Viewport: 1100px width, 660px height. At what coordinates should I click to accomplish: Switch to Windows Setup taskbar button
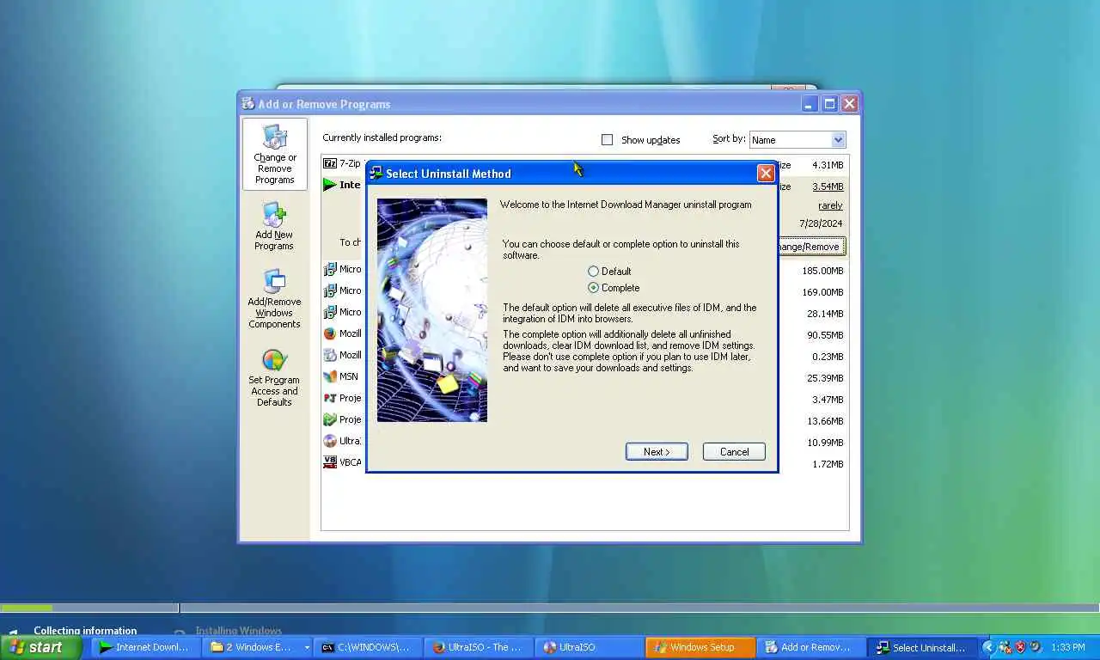(700, 647)
